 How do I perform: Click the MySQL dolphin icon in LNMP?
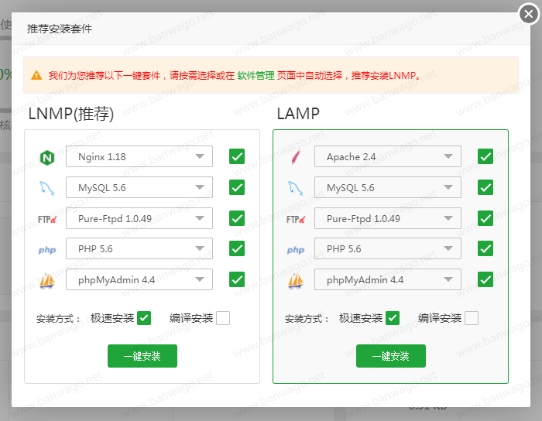[x=46, y=187]
